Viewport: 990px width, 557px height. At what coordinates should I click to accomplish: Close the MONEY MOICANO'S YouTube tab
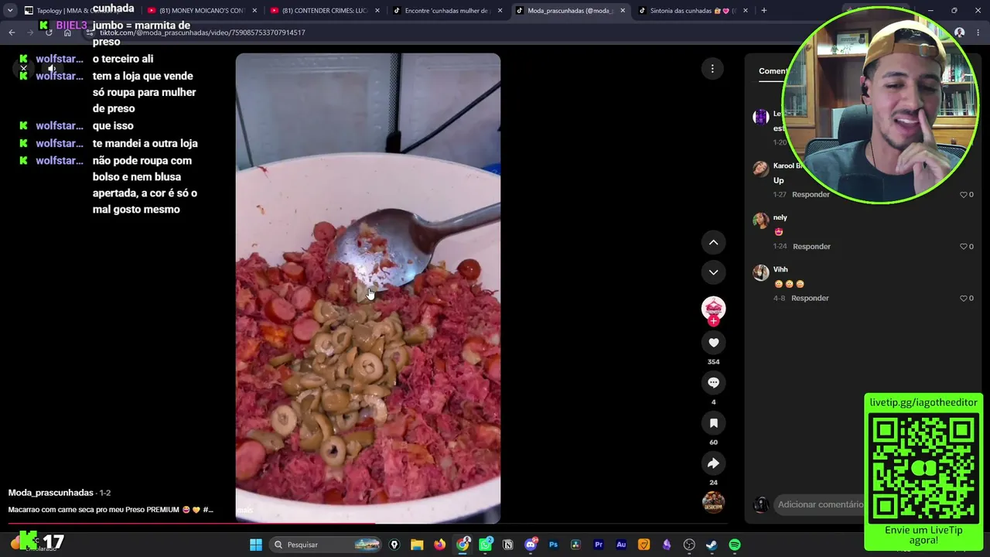pos(254,11)
